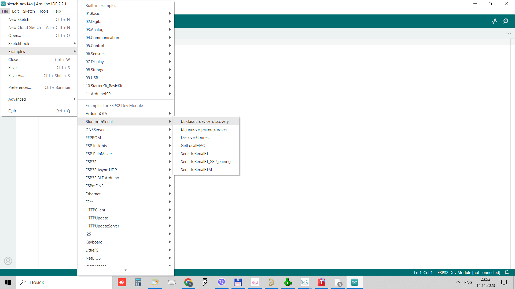The width and height of the screenshot is (515, 289).
Task: Open the Serial Monitor icon
Action: [506, 21]
